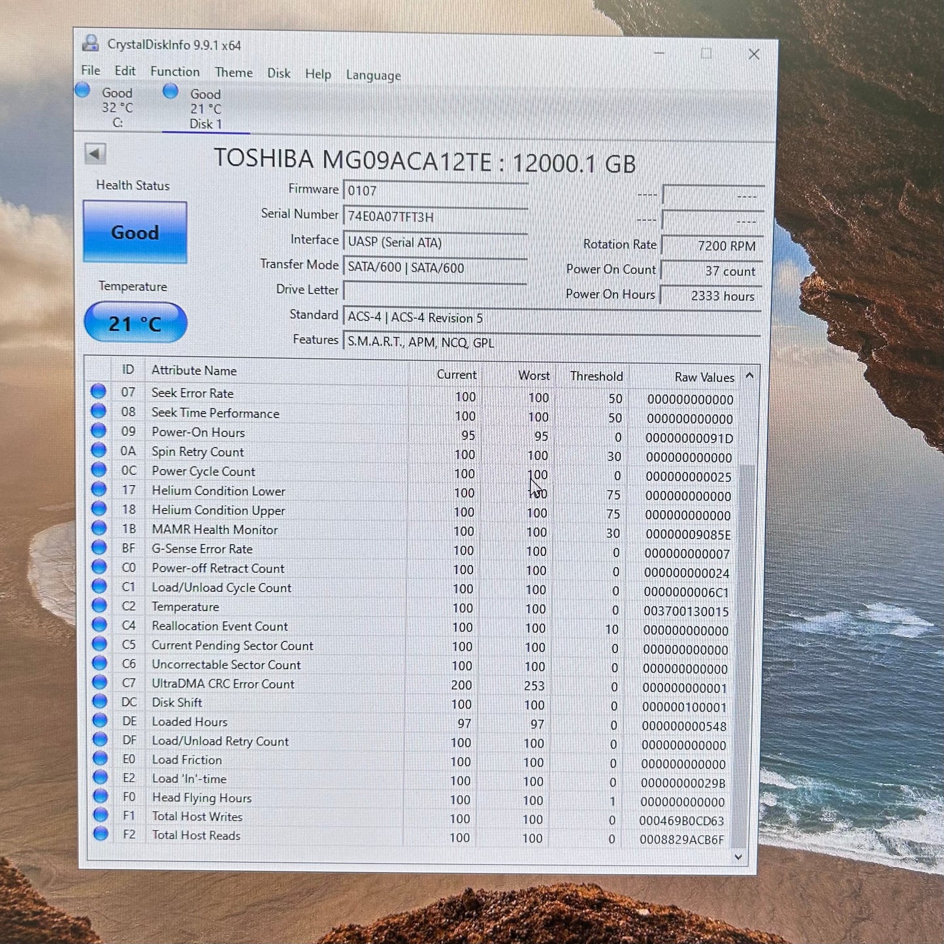Open the File menu
This screenshot has width=944, height=944.
click(x=90, y=71)
